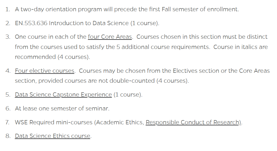
Task: Click the Course in italics are text
Action: pyautogui.click(x=240, y=47)
